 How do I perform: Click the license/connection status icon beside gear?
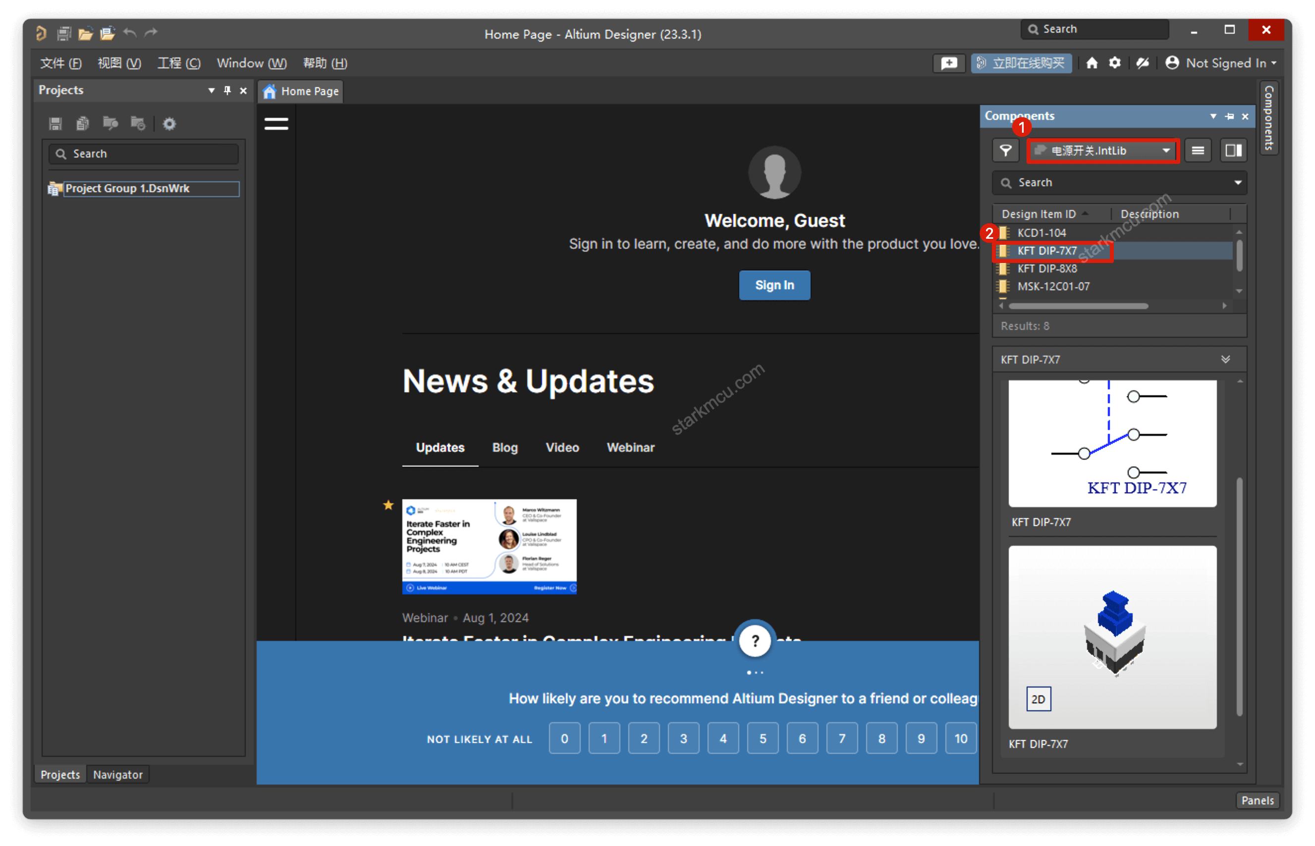coord(1142,63)
